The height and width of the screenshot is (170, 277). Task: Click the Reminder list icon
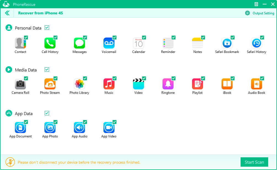pos(168,43)
